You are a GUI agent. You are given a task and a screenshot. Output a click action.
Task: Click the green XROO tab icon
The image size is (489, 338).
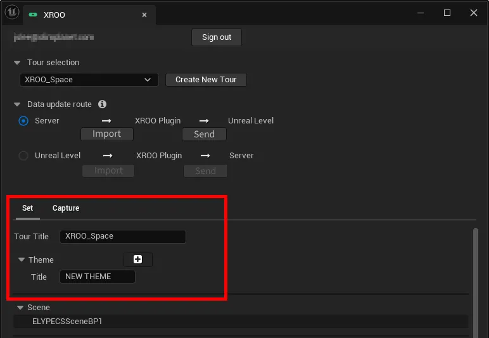pos(33,15)
